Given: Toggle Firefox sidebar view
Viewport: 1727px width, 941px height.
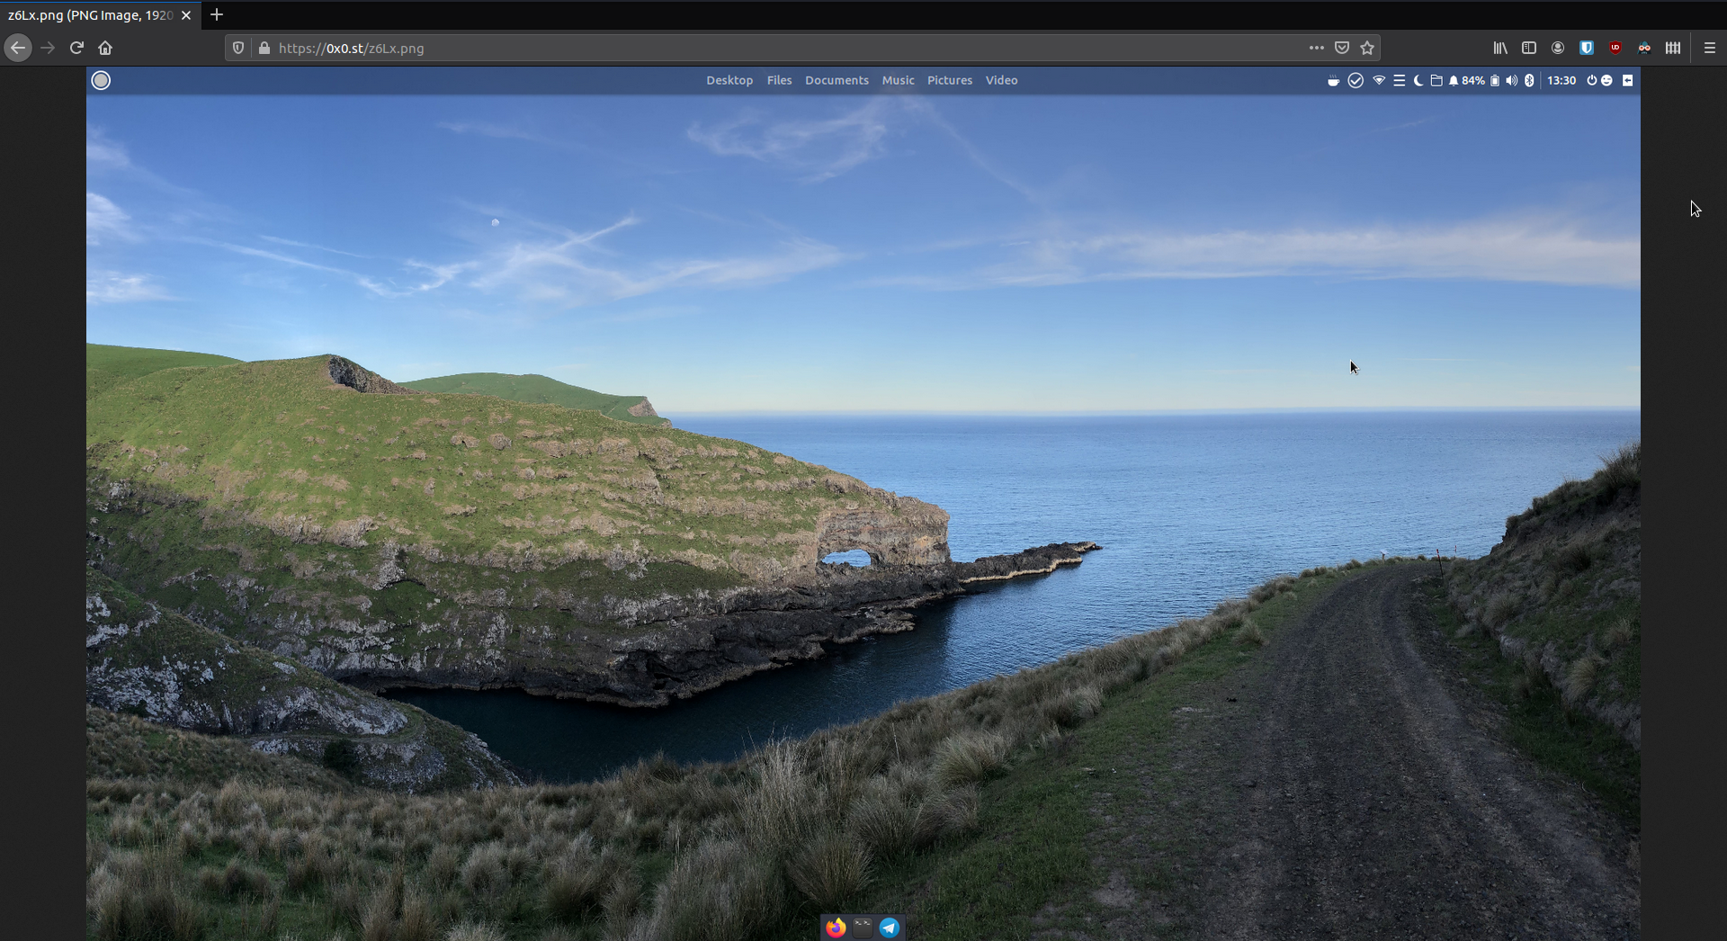Looking at the screenshot, I should (1529, 48).
